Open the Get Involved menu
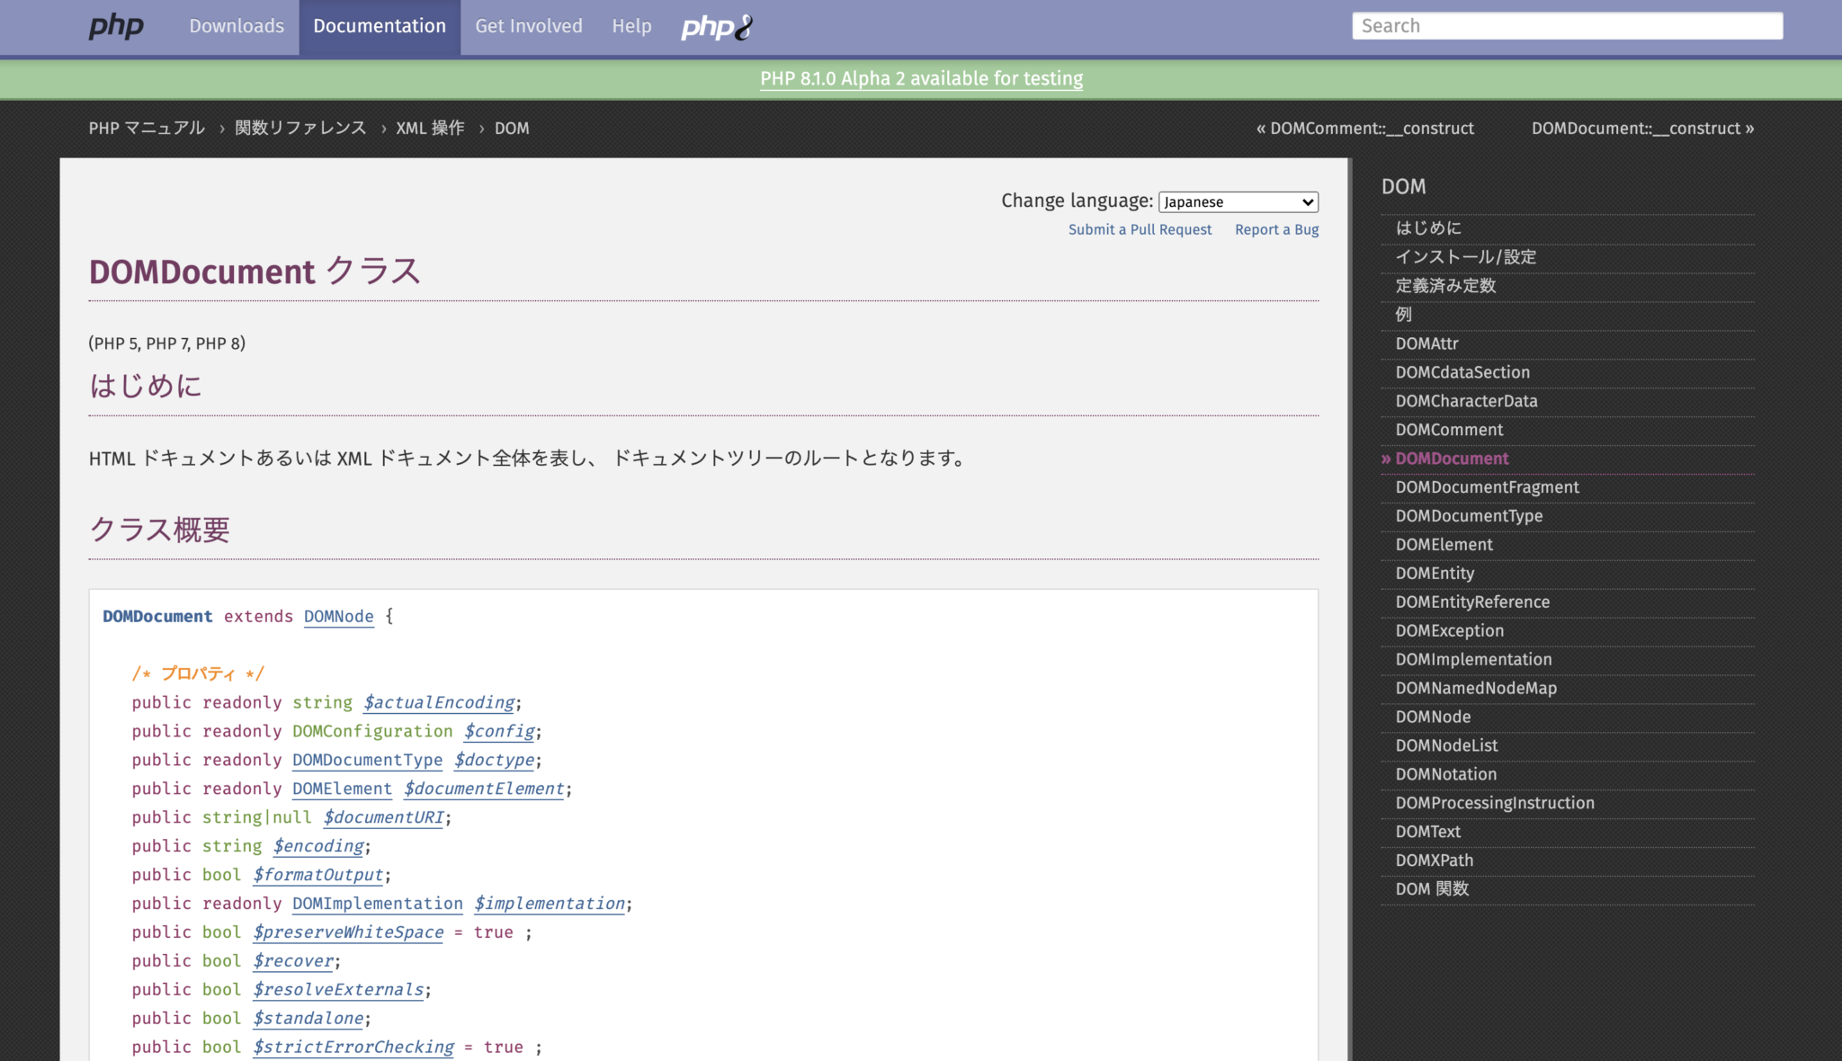The width and height of the screenshot is (1842, 1061). [x=528, y=26]
